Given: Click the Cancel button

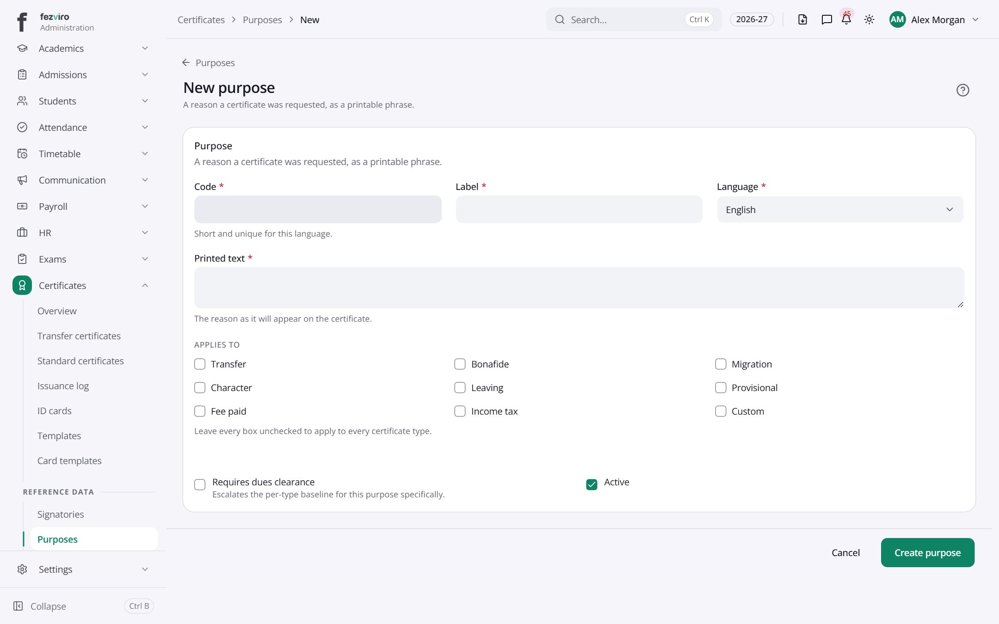Looking at the screenshot, I should click(846, 553).
